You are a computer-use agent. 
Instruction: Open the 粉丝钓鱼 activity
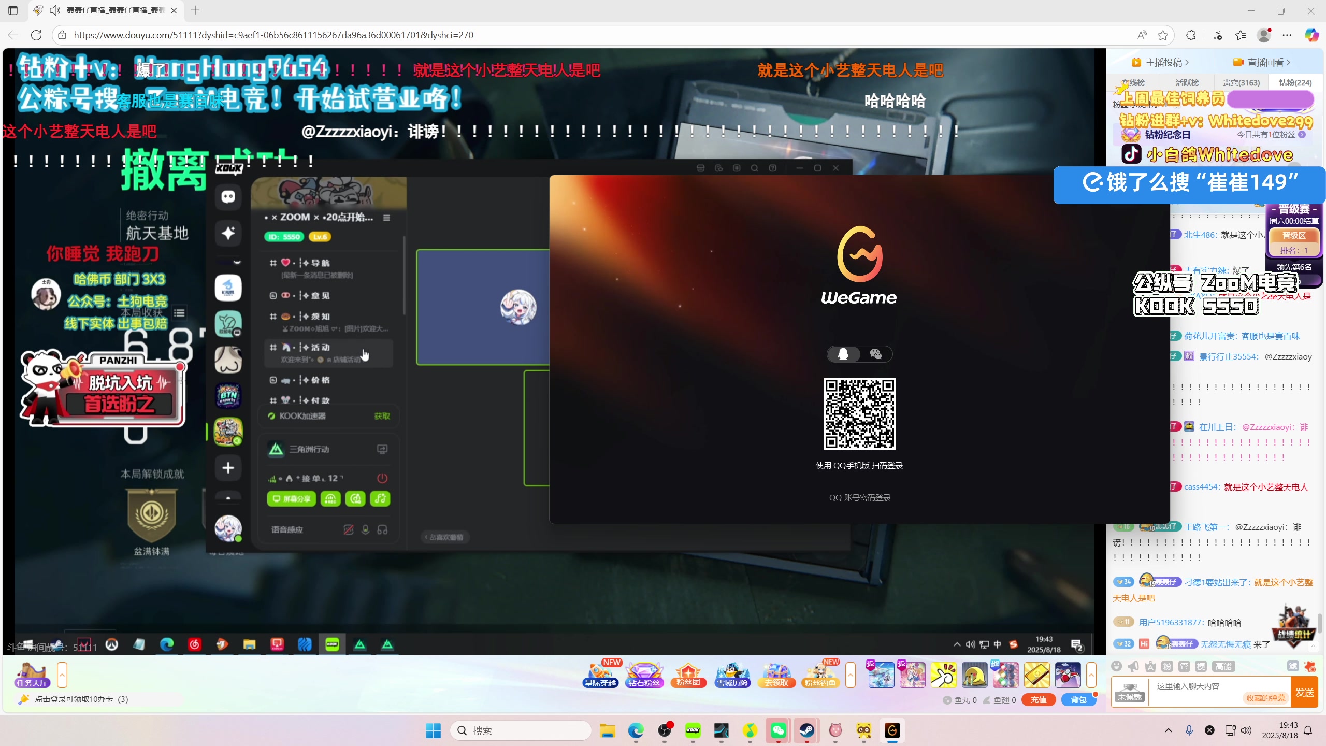point(820,675)
